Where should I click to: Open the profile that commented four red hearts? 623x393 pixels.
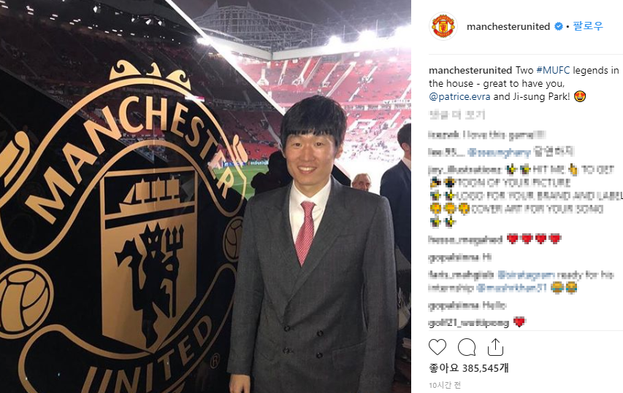click(465, 239)
